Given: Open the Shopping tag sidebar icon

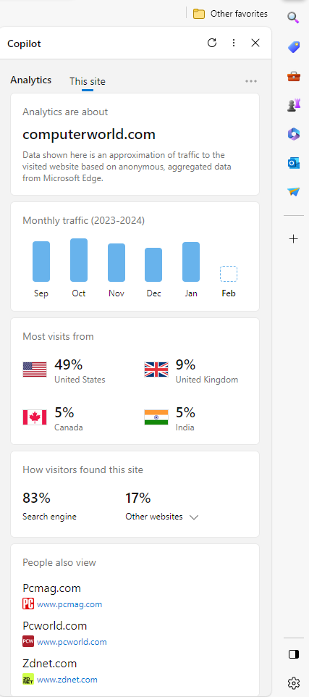Looking at the screenshot, I should (294, 46).
